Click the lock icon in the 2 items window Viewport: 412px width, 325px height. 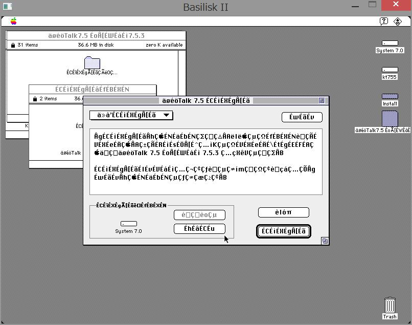(x=35, y=99)
